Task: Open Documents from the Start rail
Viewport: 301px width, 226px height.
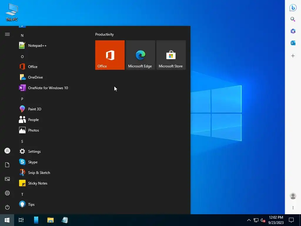Action: coord(7,165)
